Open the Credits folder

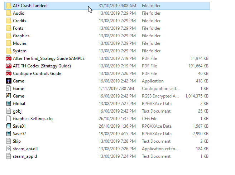(x=19, y=21)
